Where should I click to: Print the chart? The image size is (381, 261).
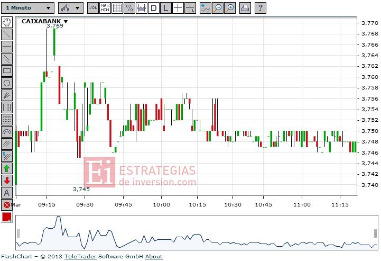(x=245, y=8)
